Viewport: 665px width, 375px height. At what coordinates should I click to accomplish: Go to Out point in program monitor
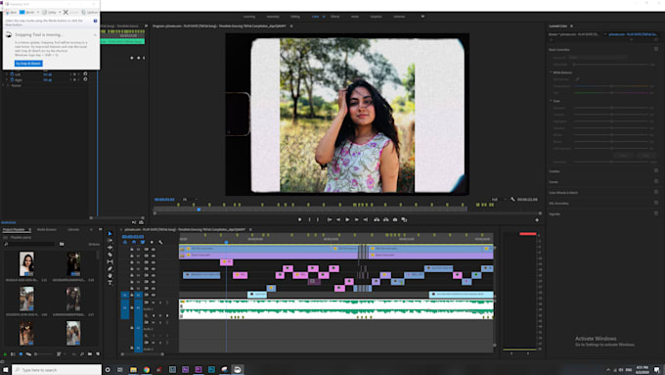pyautogui.click(x=366, y=219)
